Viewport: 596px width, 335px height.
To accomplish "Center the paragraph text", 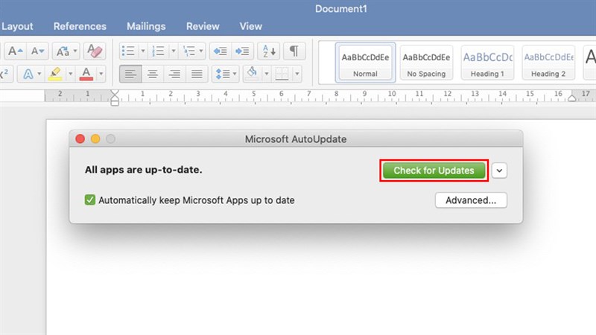I will pos(153,74).
